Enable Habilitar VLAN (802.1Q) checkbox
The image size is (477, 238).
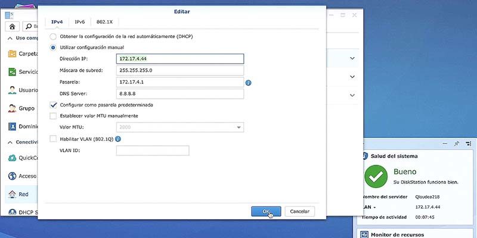tap(53, 139)
